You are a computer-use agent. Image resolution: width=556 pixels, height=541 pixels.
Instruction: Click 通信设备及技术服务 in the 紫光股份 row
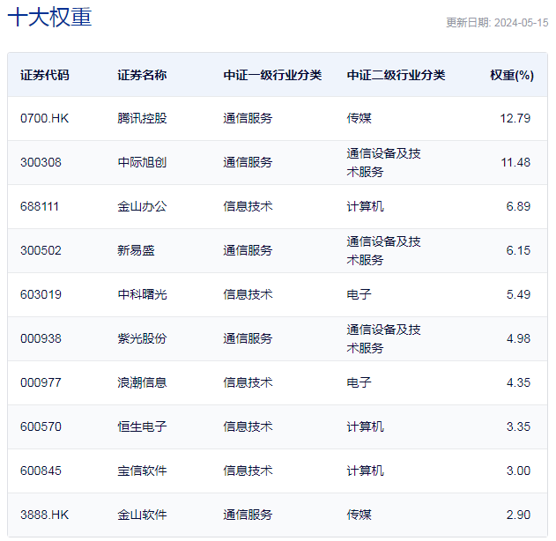[383, 339]
